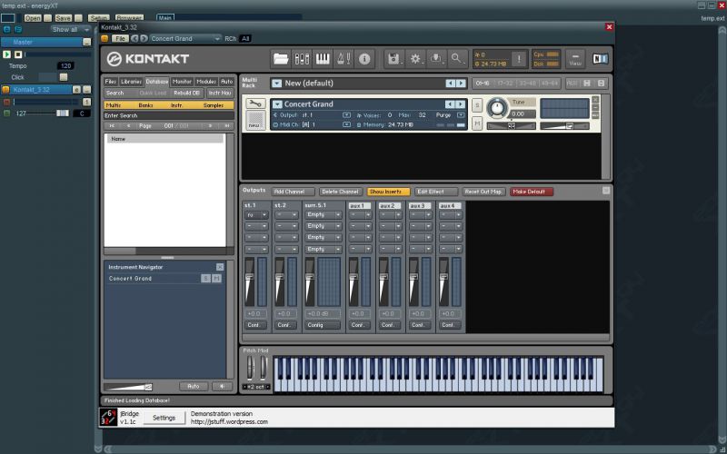This screenshot has width=727, height=454.
Task: Stop playback in energyXT transport
Action: click(18, 54)
